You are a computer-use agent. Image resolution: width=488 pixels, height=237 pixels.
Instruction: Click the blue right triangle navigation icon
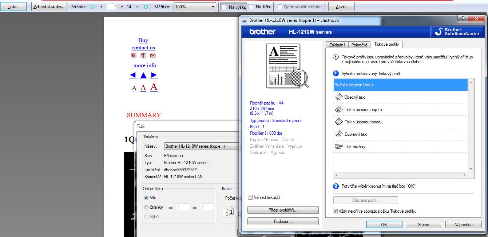[154, 75]
